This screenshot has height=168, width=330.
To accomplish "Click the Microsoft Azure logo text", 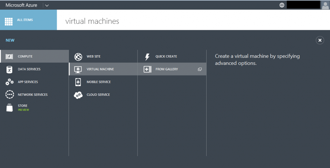I will click(x=21, y=5).
